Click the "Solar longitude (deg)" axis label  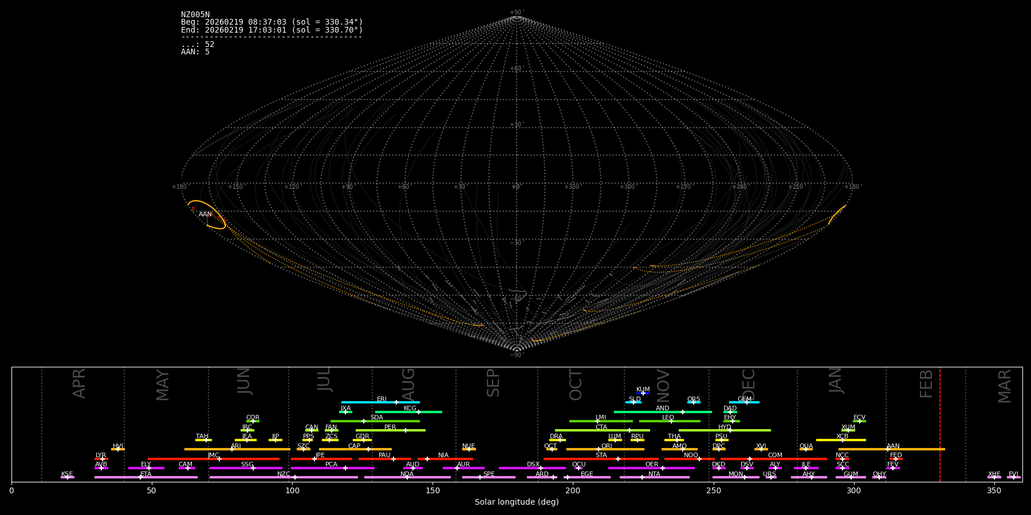point(517,502)
